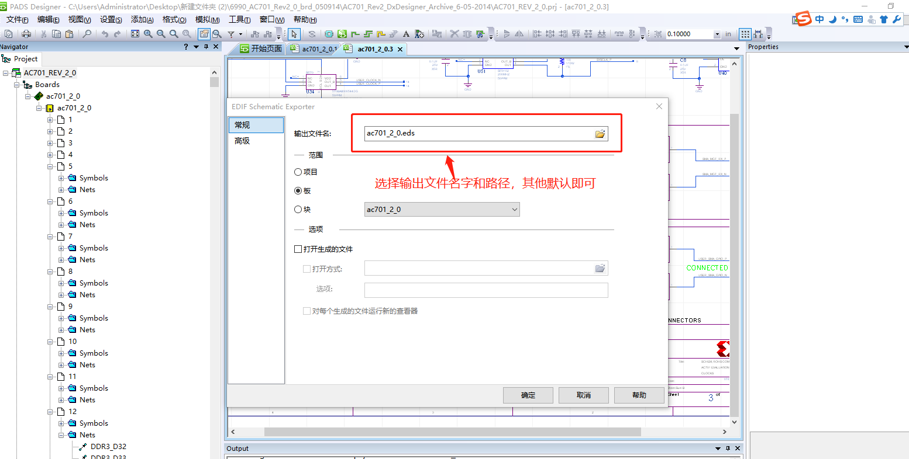Click the Sogou input 中 icon in titlebar
Image resolution: width=909 pixels, height=459 pixels.
(818, 18)
